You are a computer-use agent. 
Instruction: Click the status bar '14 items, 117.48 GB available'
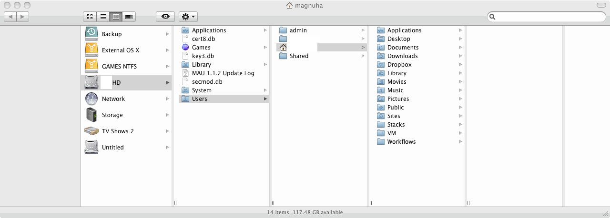(x=305, y=212)
